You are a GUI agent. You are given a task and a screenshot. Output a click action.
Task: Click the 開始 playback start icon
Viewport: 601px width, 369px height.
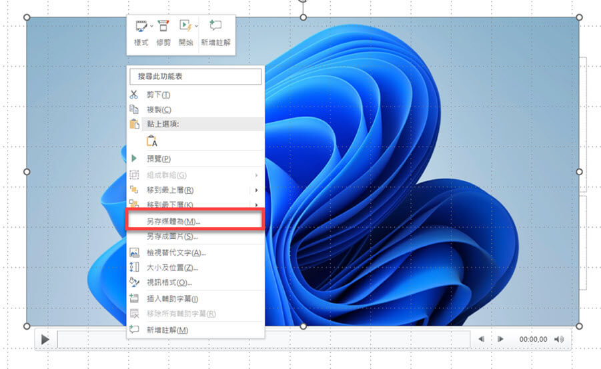click(185, 26)
